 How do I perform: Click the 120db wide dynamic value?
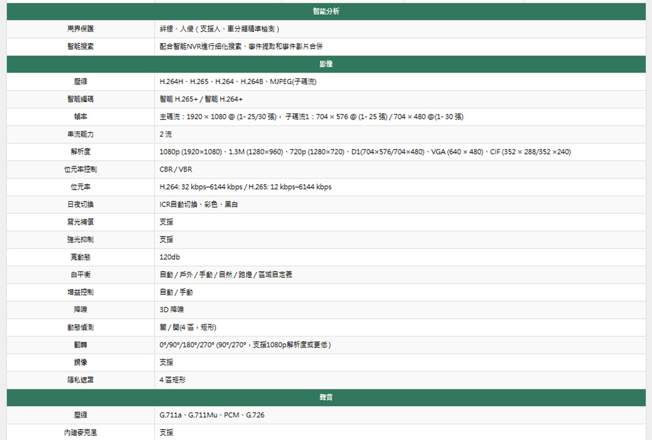pyautogui.click(x=170, y=257)
